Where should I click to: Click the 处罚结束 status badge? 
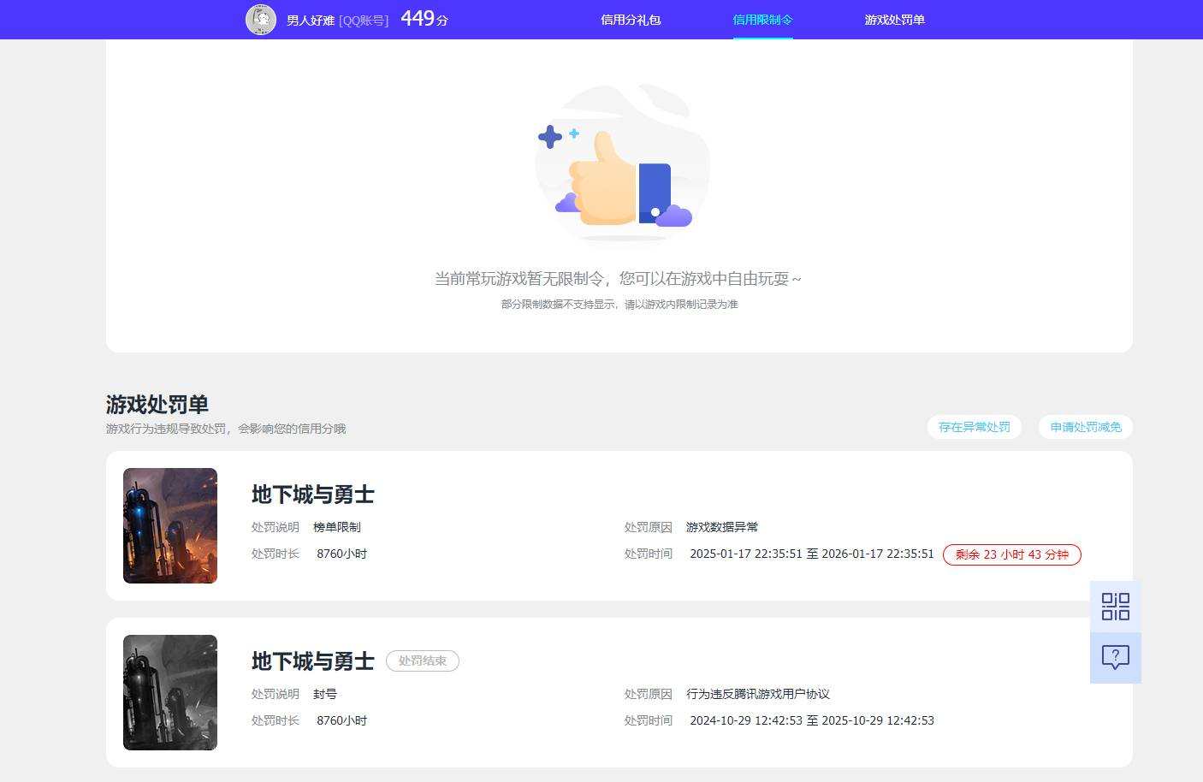423,661
